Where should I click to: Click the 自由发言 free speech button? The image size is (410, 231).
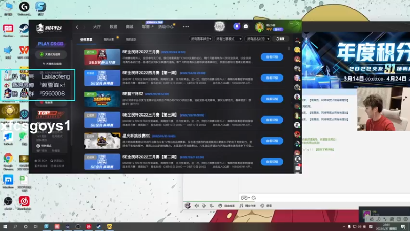[227, 206]
